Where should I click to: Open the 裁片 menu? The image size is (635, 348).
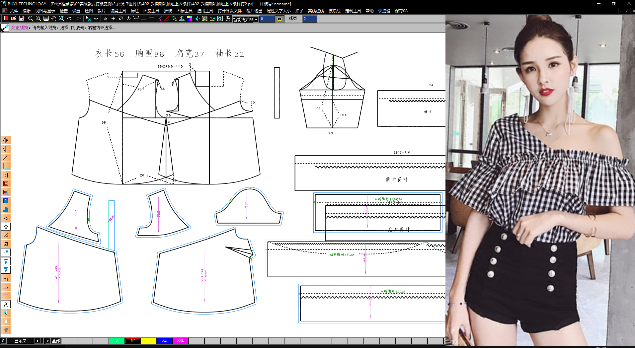click(x=101, y=11)
